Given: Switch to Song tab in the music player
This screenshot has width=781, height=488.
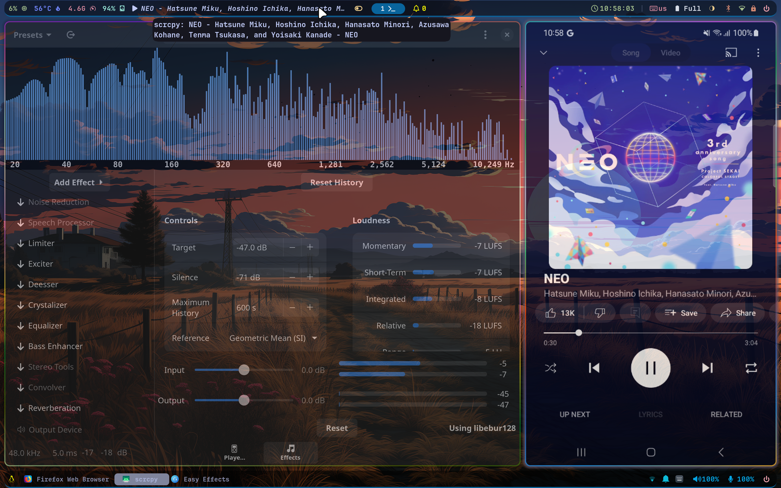Looking at the screenshot, I should [630, 53].
